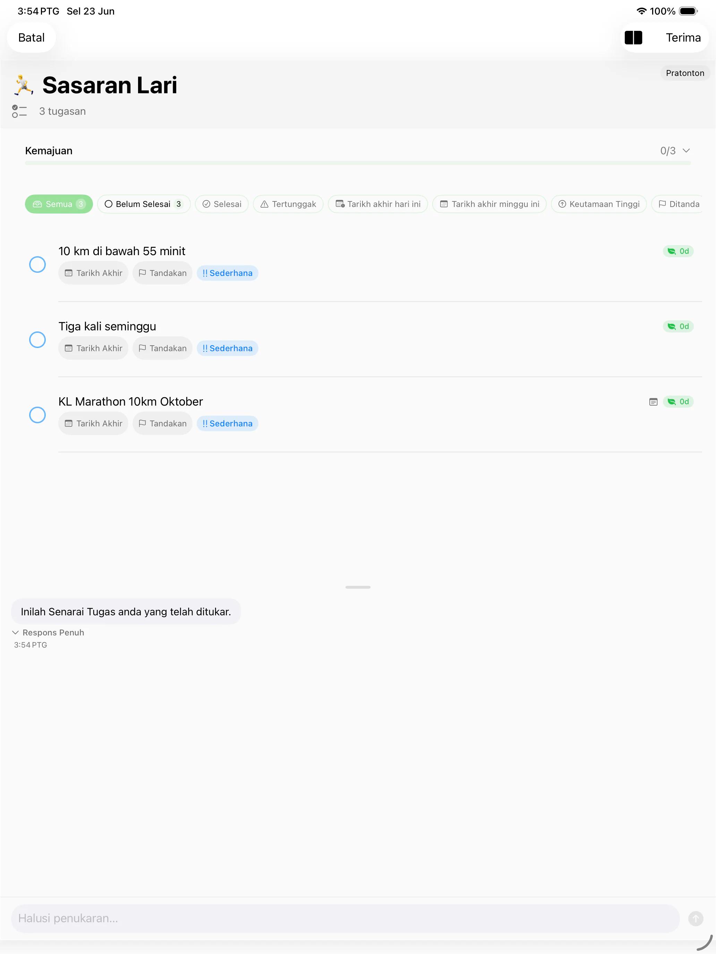The image size is (716, 954).
Task: Tap the task list checklist icon
Action: [x=19, y=111]
